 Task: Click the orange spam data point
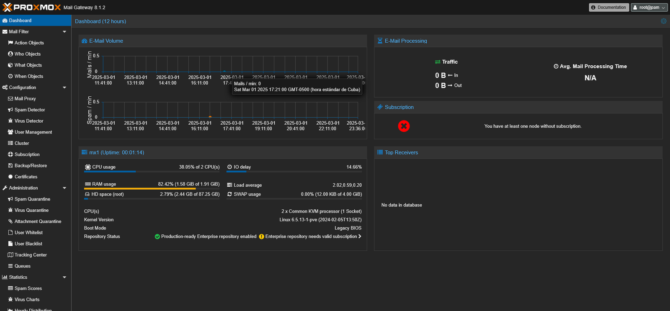click(x=210, y=117)
